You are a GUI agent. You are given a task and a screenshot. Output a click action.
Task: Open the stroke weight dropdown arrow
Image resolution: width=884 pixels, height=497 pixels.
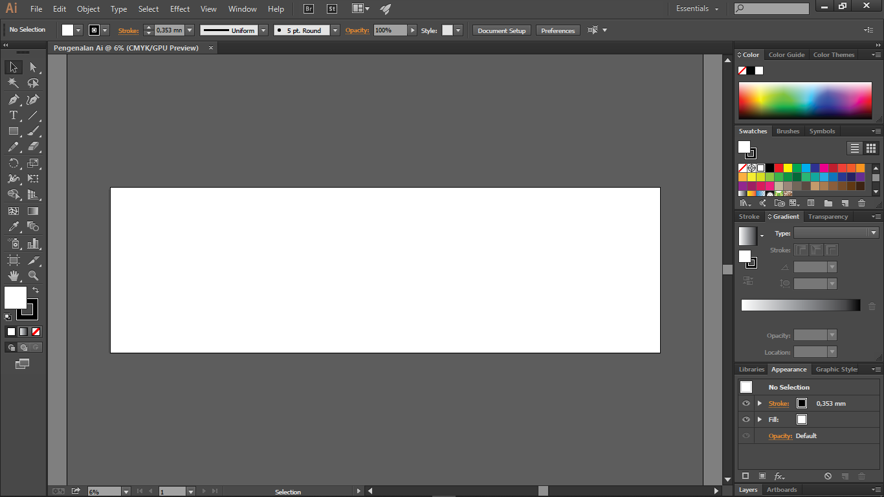tap(190, 30)
